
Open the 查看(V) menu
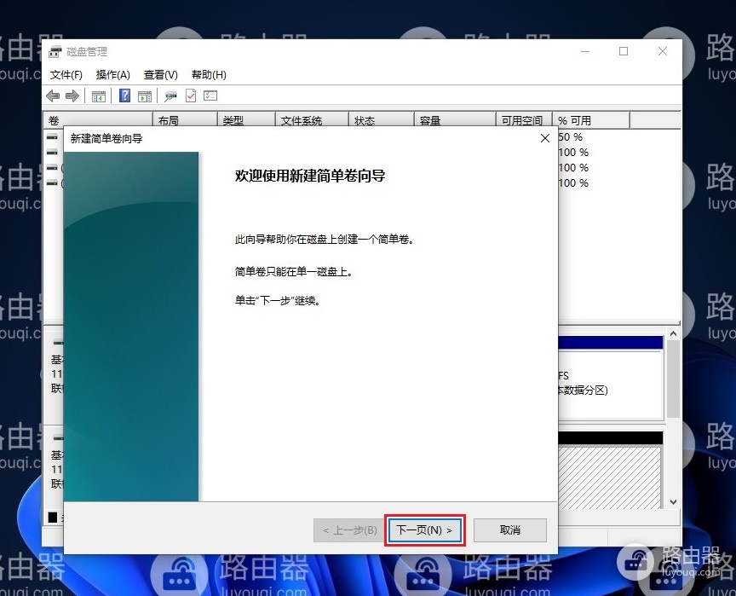pos(160,75)
